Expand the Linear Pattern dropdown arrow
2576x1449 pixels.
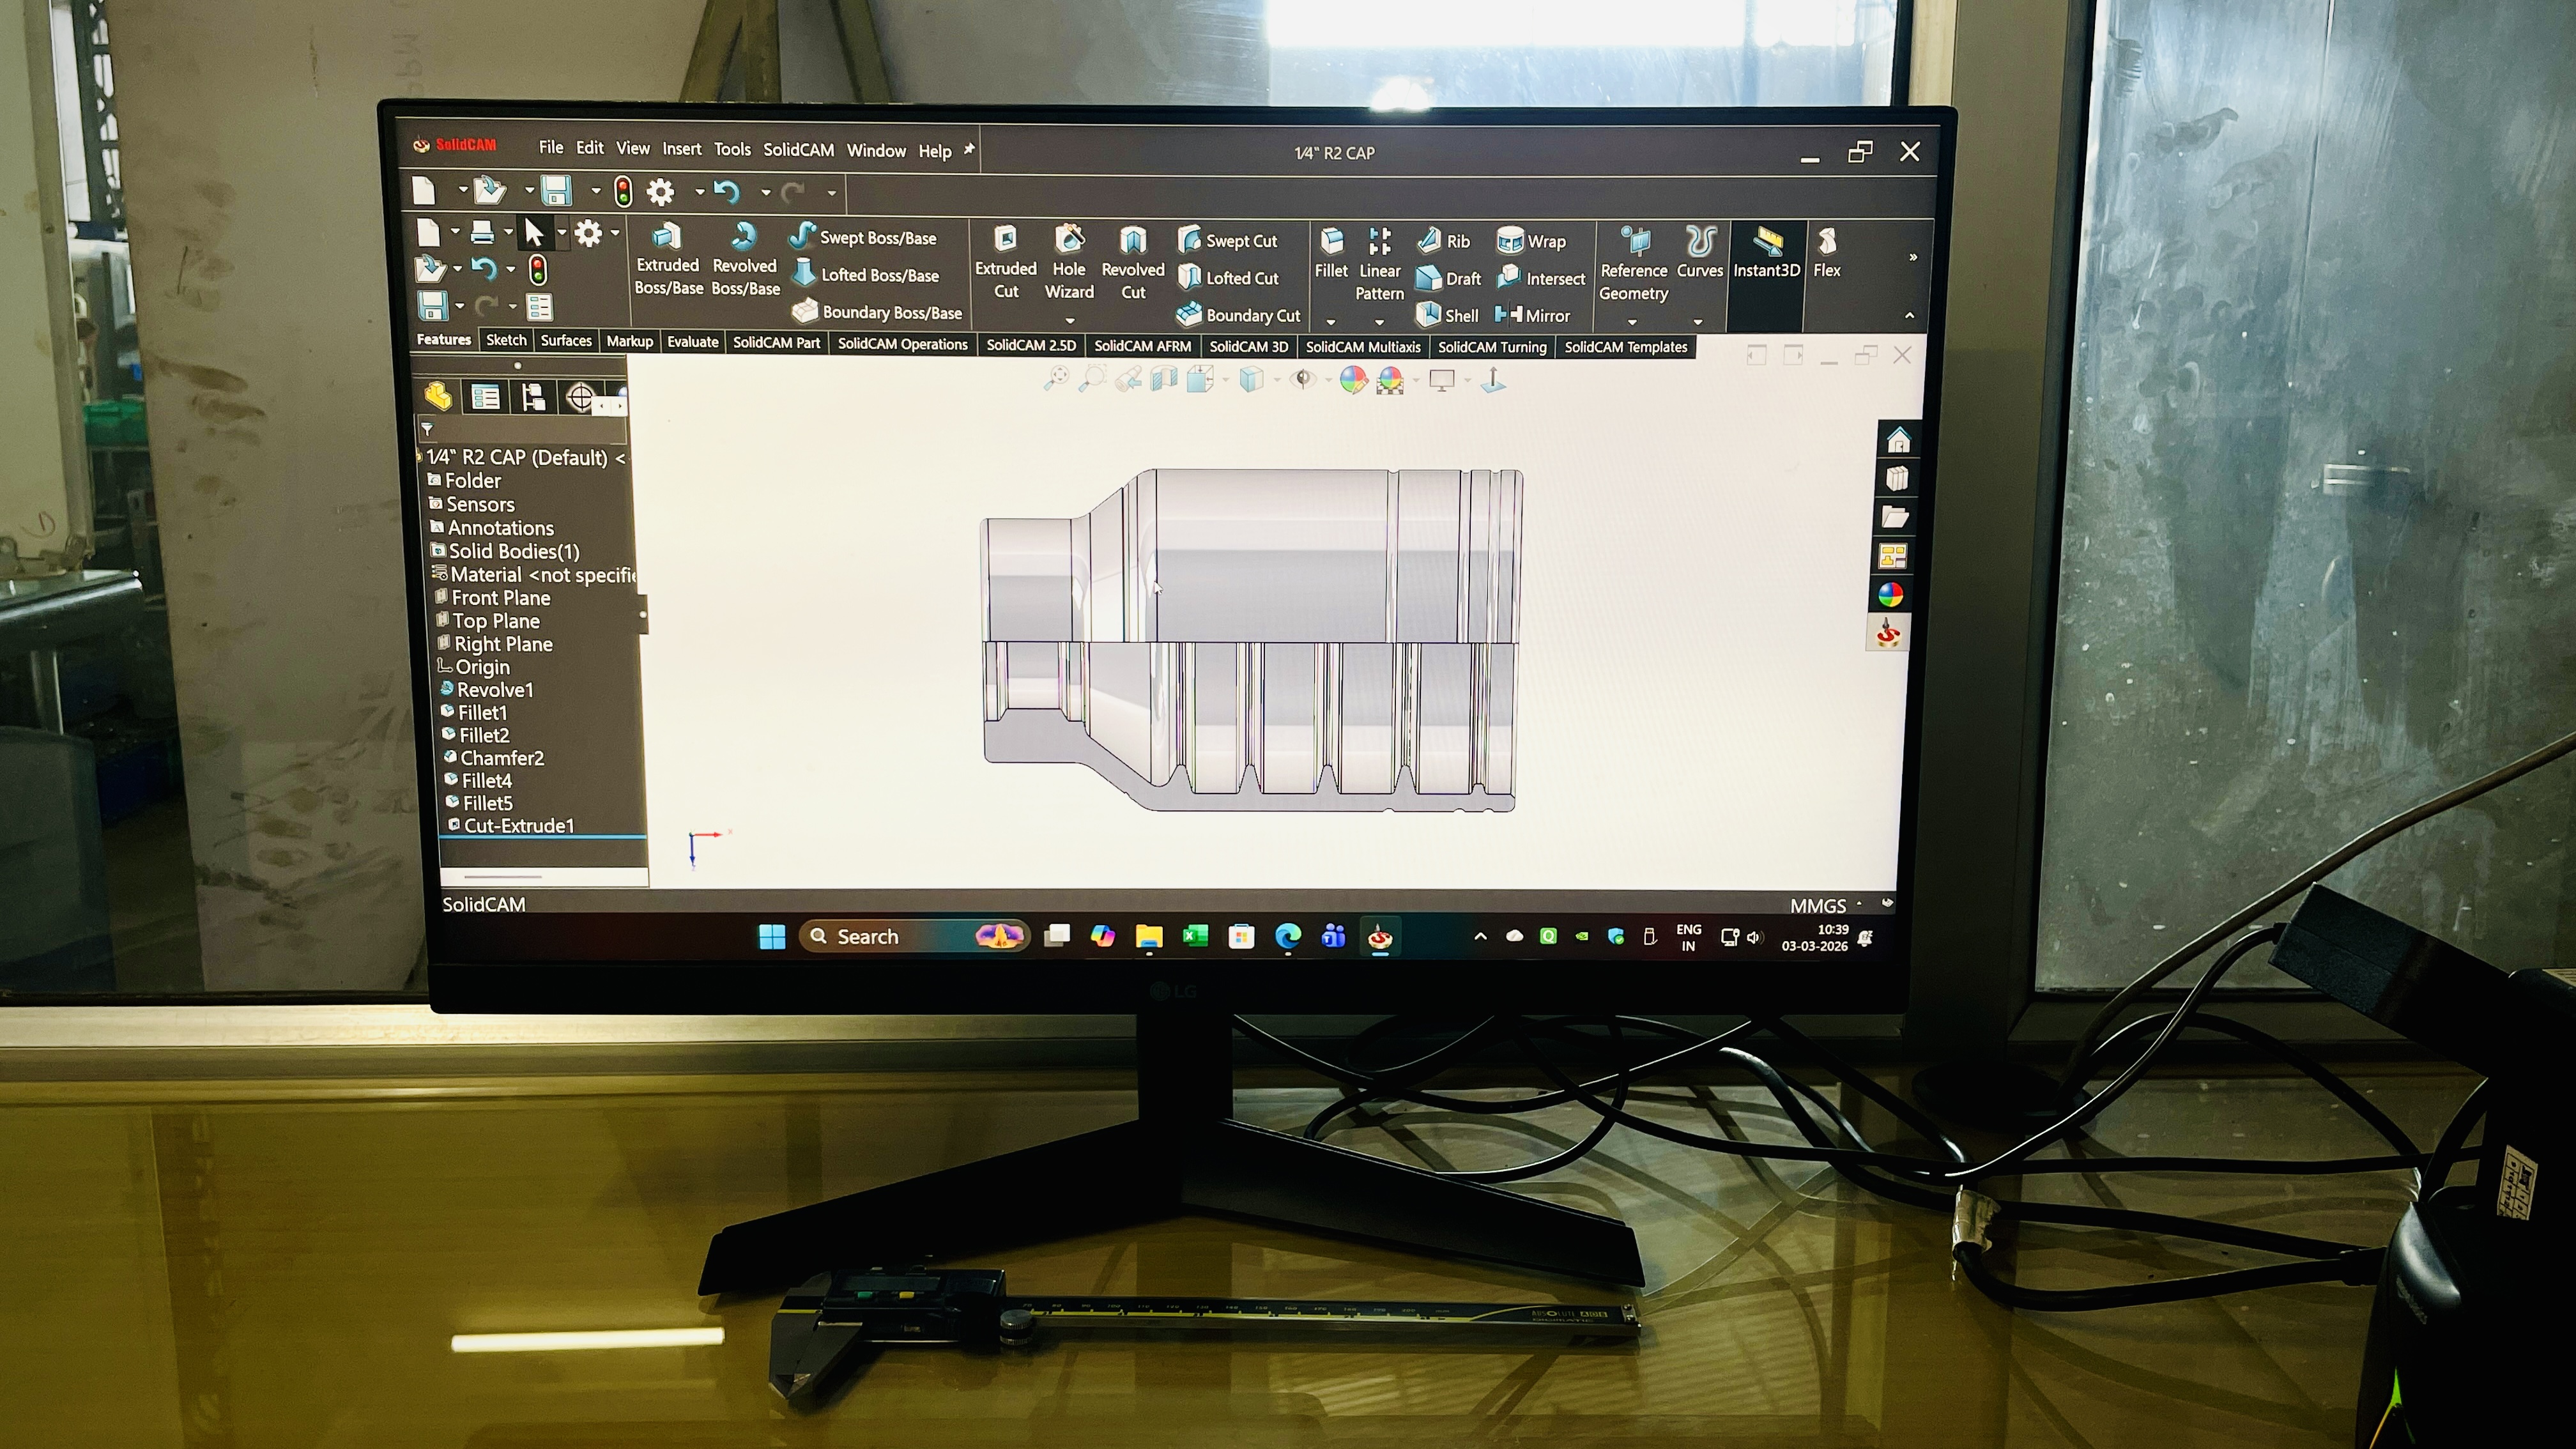click(1379, 322)
